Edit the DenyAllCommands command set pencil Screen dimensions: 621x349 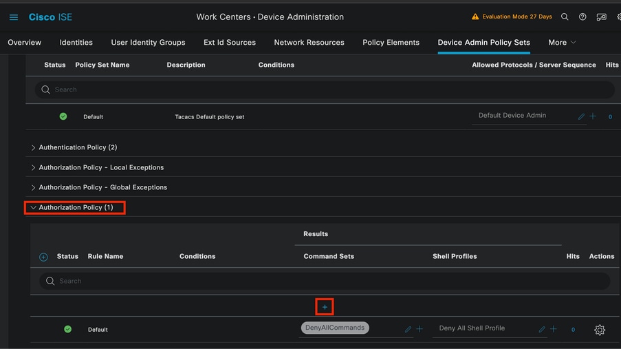point(408,330)
